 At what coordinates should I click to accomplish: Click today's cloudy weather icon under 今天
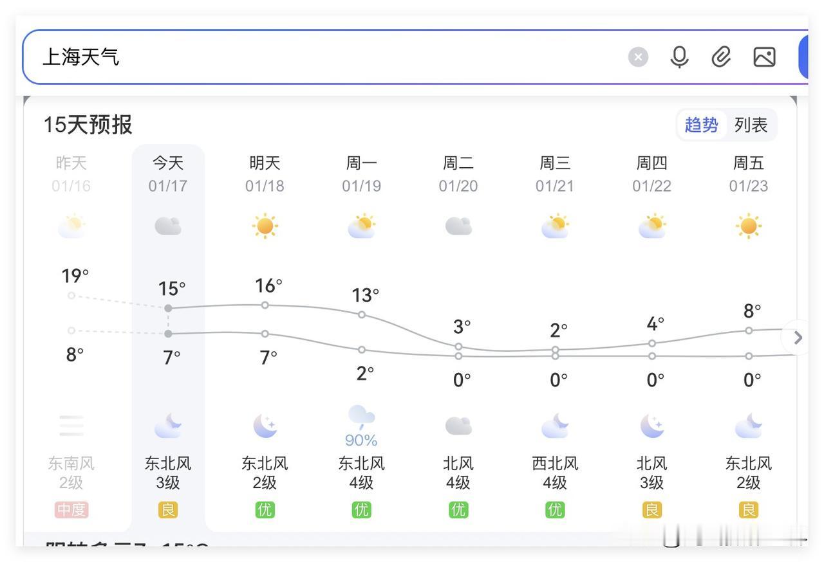click(168, 225)
